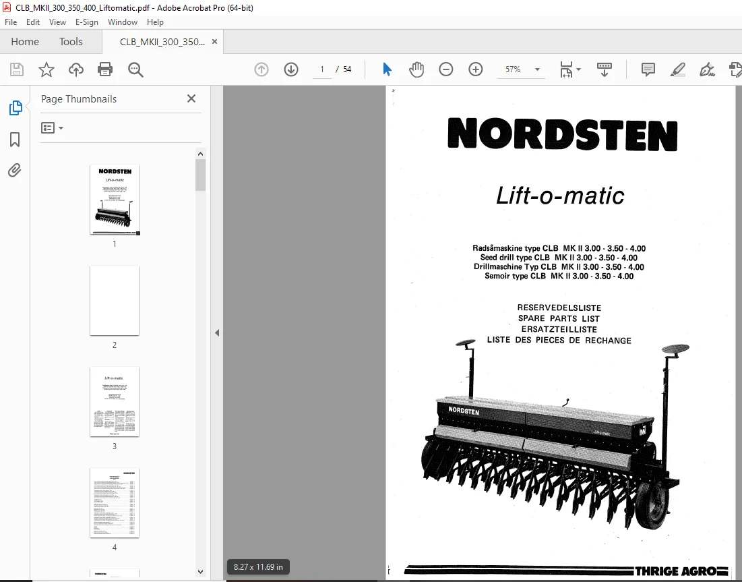Viewport: 742px width, 582px height.
Task: Click the cloud upload icon
Action: [75, 69]
